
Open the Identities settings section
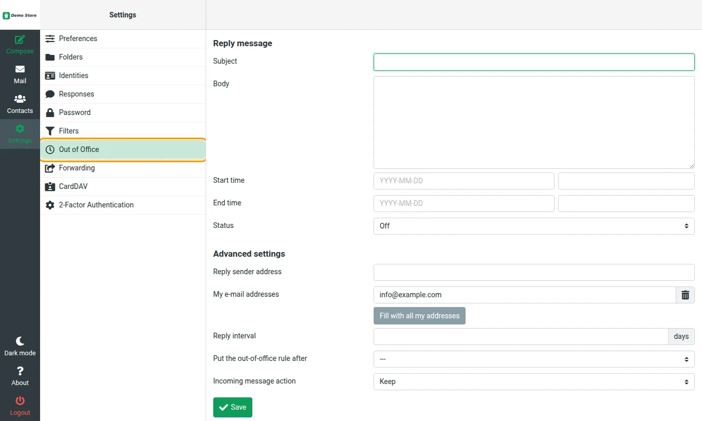pyautogui.click(x=123, y=75)
